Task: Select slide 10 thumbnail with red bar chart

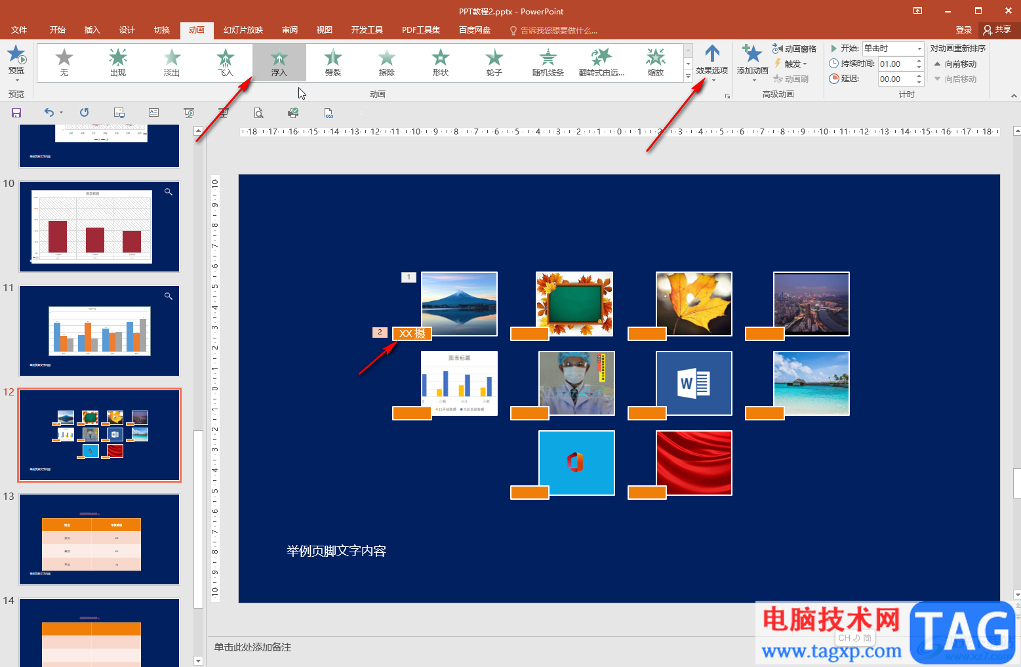Action: click(99, 227)
